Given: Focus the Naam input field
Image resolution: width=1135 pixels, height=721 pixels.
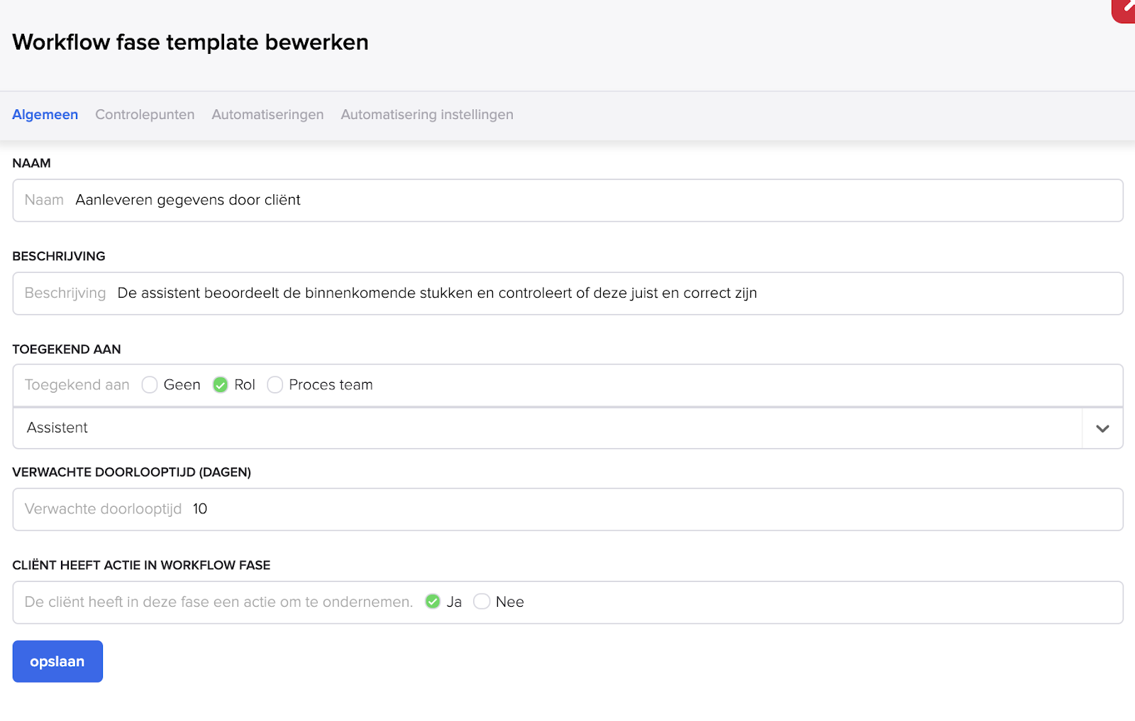Looking at the screenshot, I should click(x=567, y=201).
